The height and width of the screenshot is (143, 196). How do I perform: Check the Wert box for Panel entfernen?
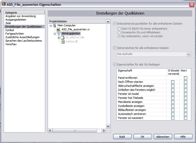pos(185,78)
